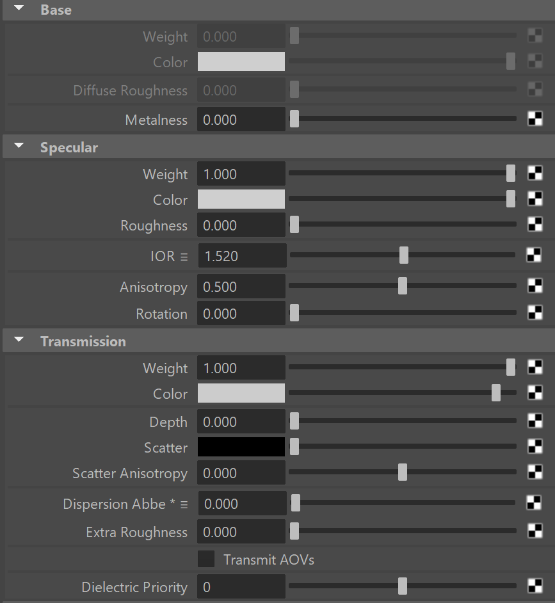
Task: Click the map button for Transmission Color
Action: tap(535, 393)
